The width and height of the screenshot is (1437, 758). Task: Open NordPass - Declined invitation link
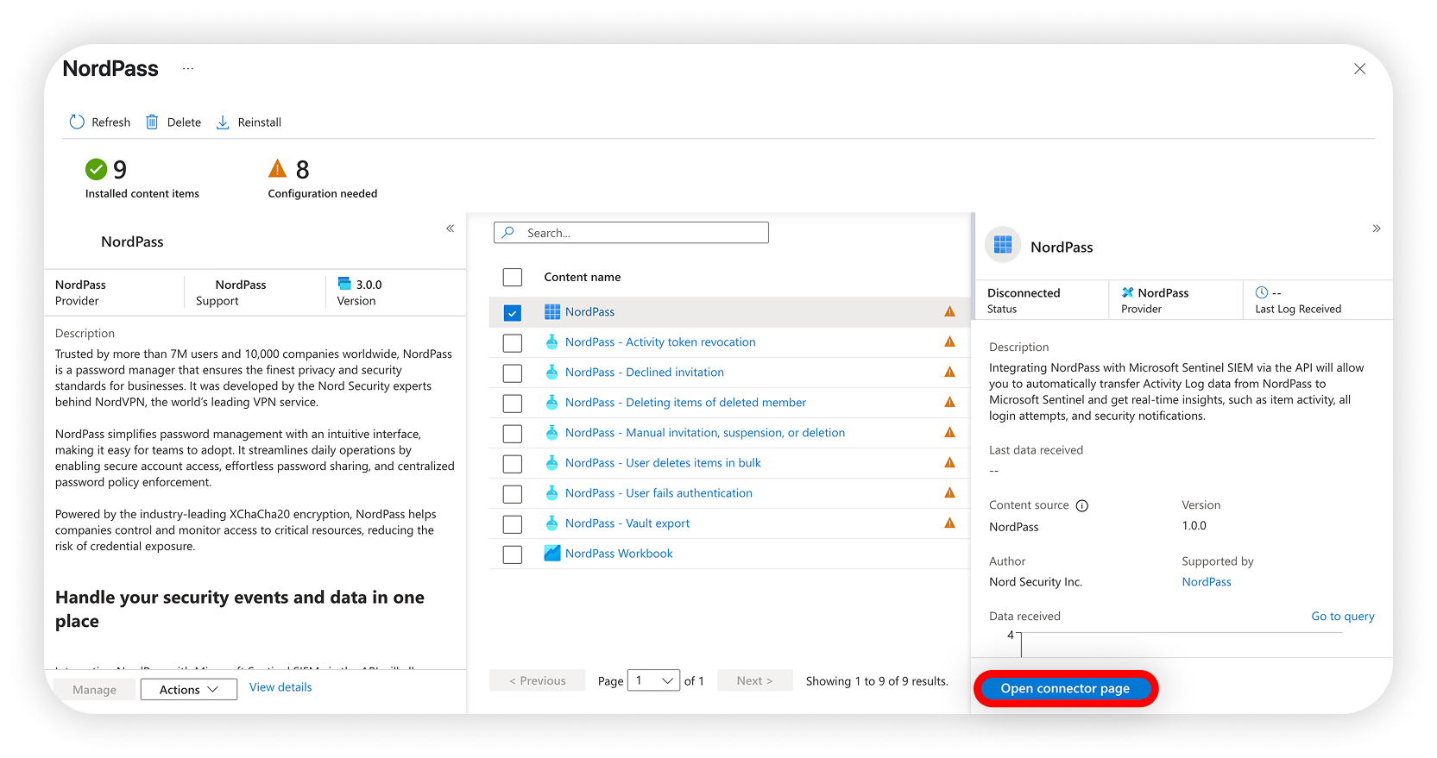[x=645, y=373]
